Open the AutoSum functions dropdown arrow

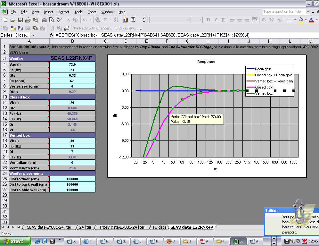pyautogui.click(x=110, y=20)
